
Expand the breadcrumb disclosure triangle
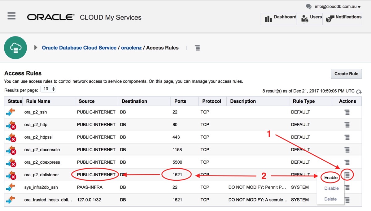tap(36, 48)
